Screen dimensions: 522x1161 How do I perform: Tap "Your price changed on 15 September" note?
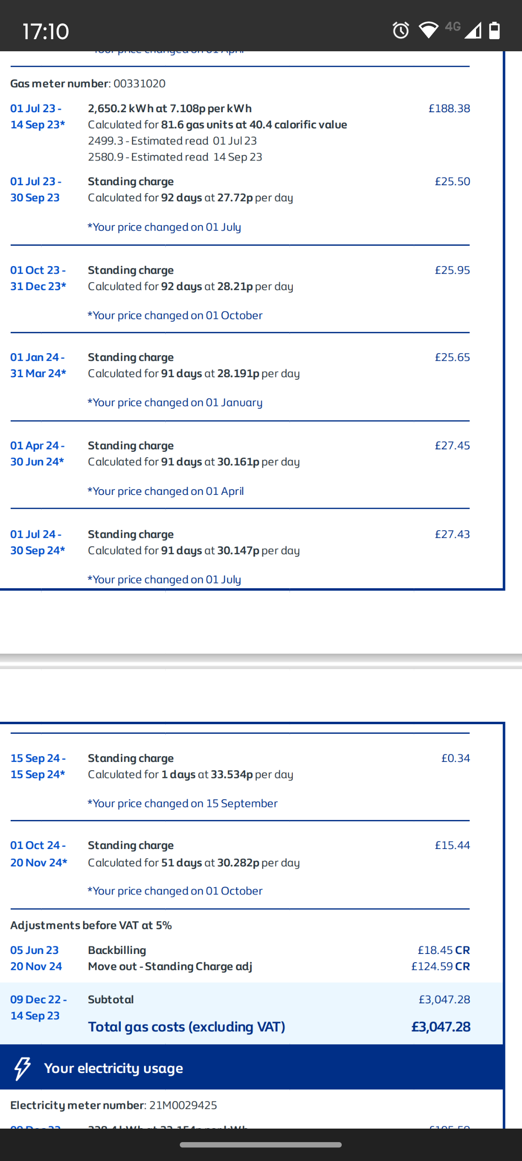pos(183,804)
